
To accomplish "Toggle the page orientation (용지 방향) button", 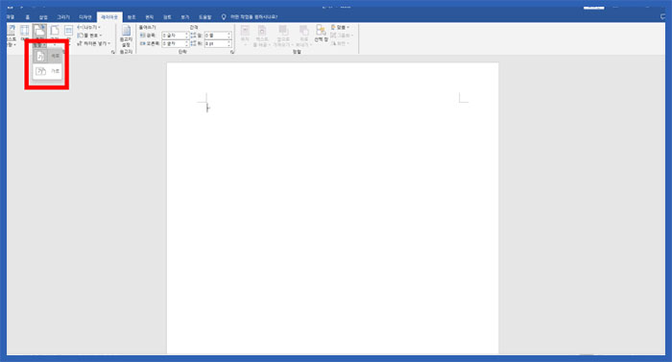I will pyautogui.click(x=40, y=36).
